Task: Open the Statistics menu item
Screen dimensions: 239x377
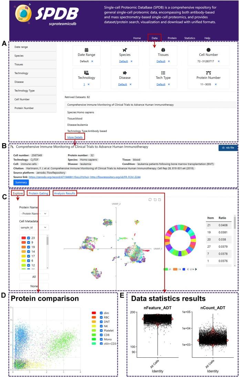Action: pyautogui.click(x=190, y=38)
